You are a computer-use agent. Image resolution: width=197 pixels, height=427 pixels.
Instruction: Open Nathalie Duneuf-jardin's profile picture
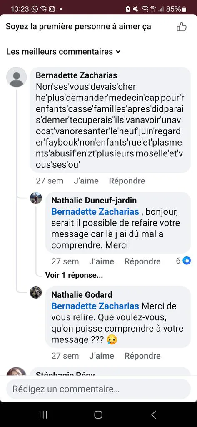[36, 198]
